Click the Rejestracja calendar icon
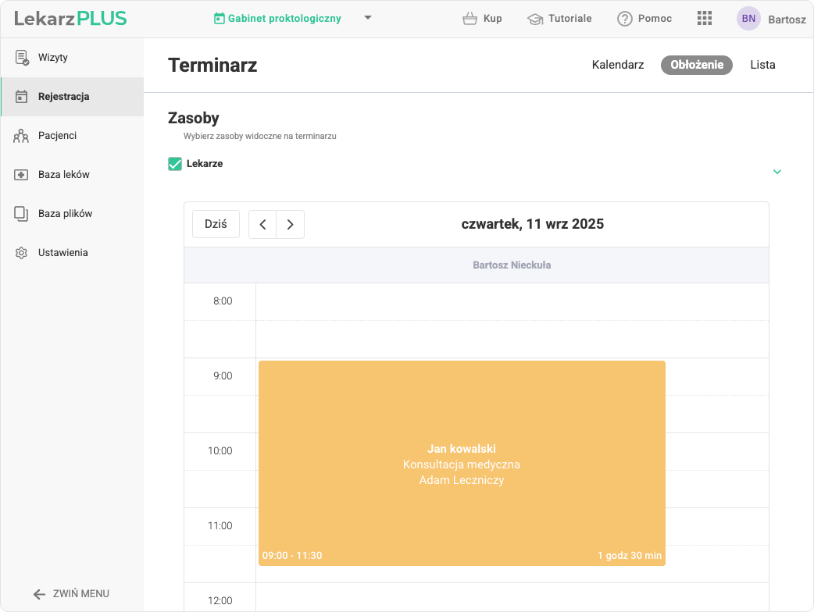The image size is (814, 612). pyautogui.click(x=22, y=97)
